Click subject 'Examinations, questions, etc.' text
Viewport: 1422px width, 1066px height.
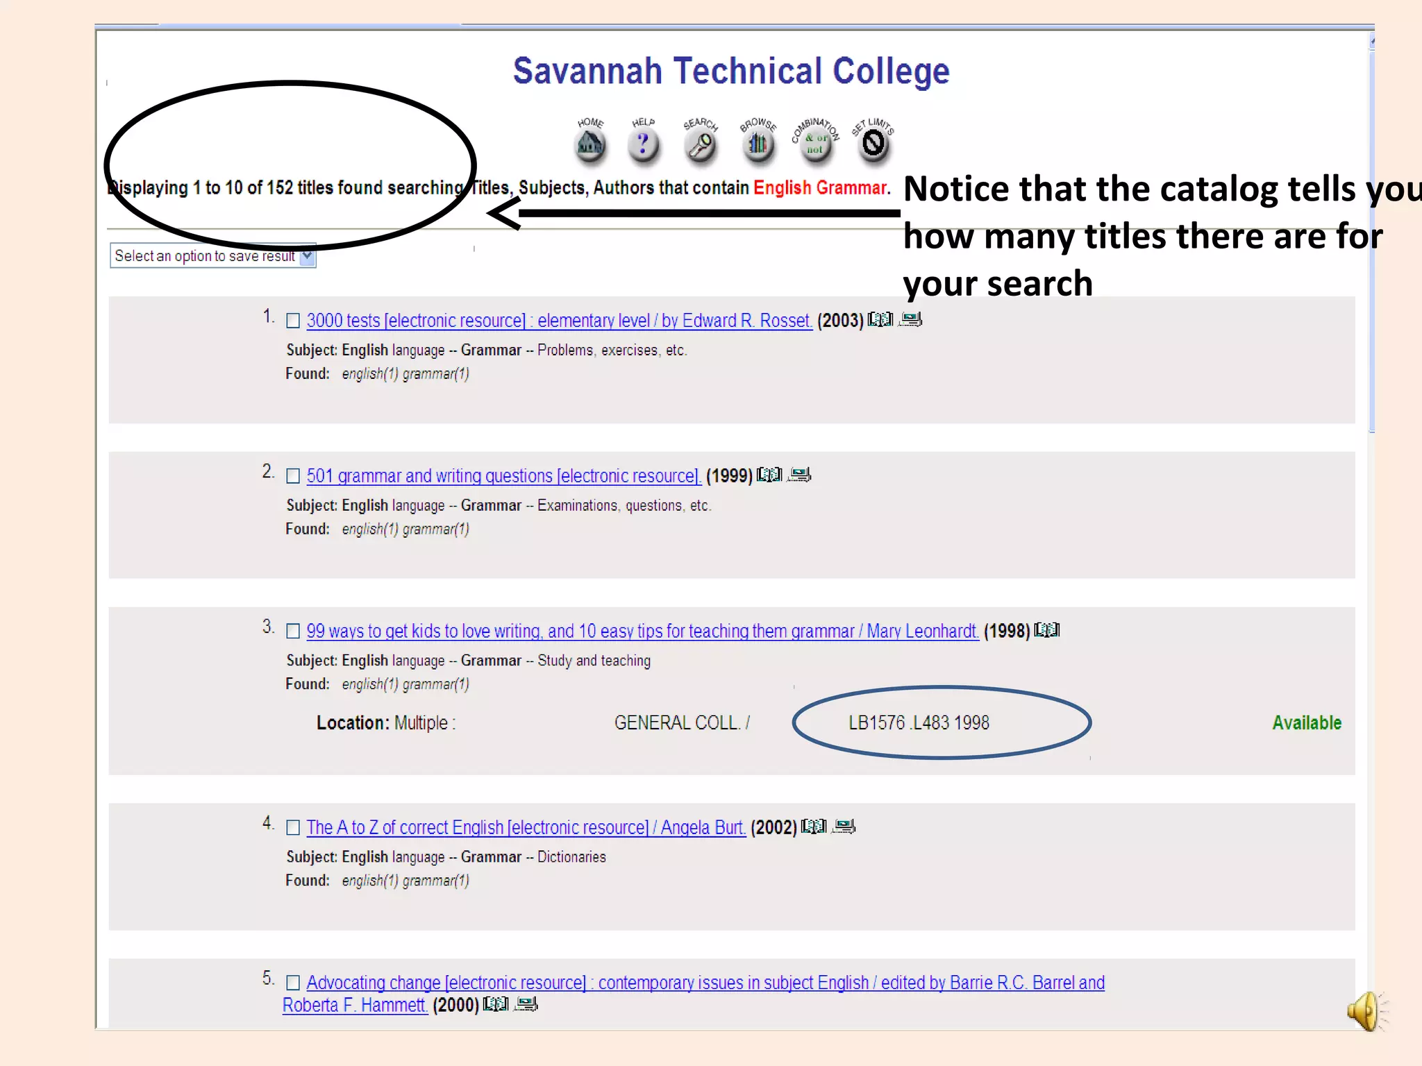624,506
